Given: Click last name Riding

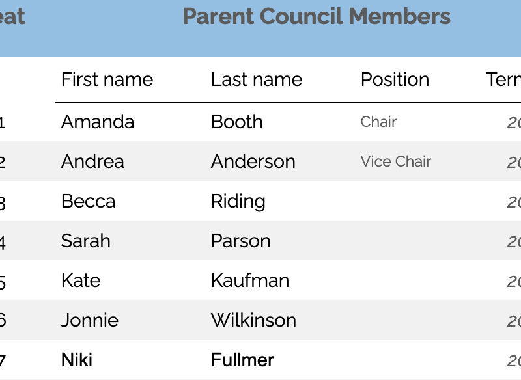Looking at the screenshot, I should coord(238,202).
